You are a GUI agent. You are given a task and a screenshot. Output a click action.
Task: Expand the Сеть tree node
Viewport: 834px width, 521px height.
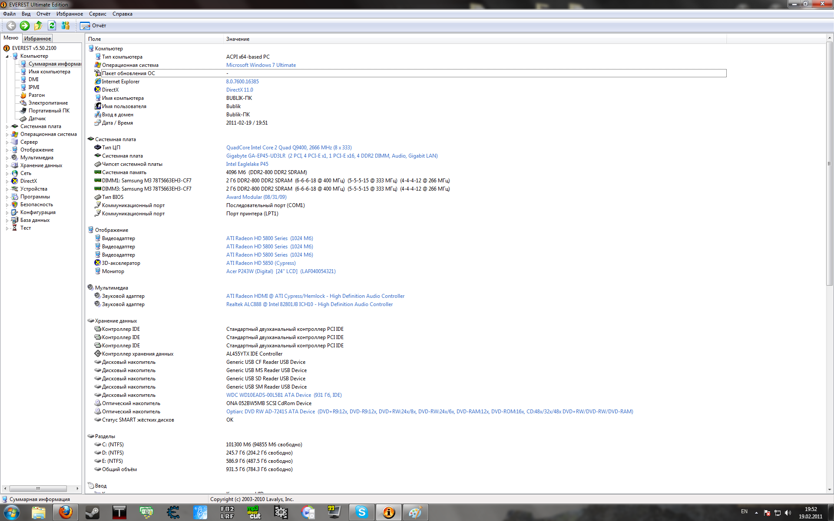pyautogui.click(x=7, y=174)
